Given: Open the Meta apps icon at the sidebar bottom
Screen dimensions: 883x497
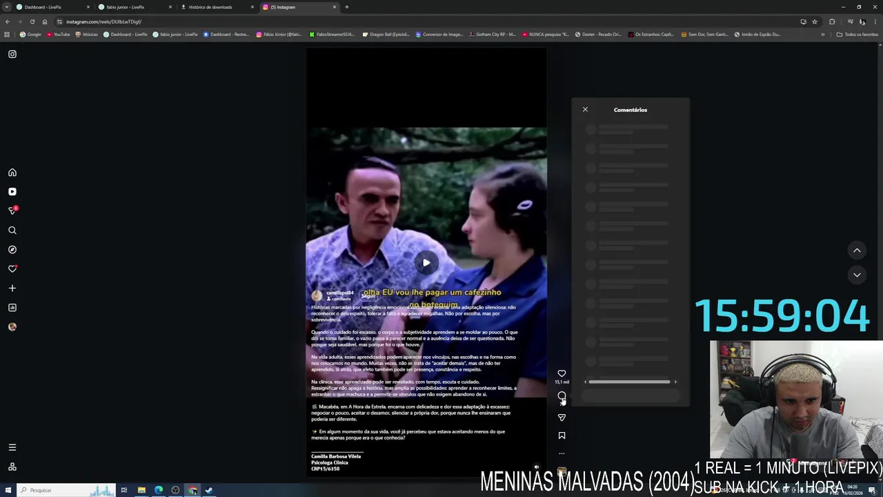Looking at the screenshot, I should [12, 467].
